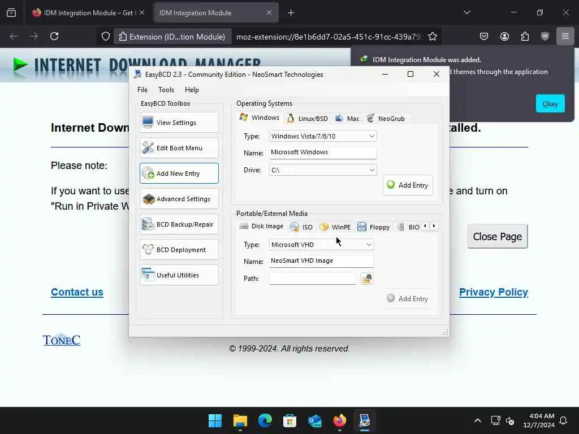Go forward in Firefox history
This screenshot has height=434, width=579.
point(34,37)
